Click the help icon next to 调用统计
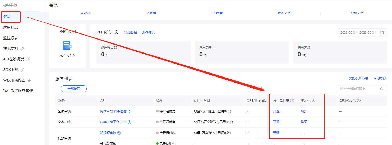Viewport: 392px width, 145px height. tap(117, 32)
